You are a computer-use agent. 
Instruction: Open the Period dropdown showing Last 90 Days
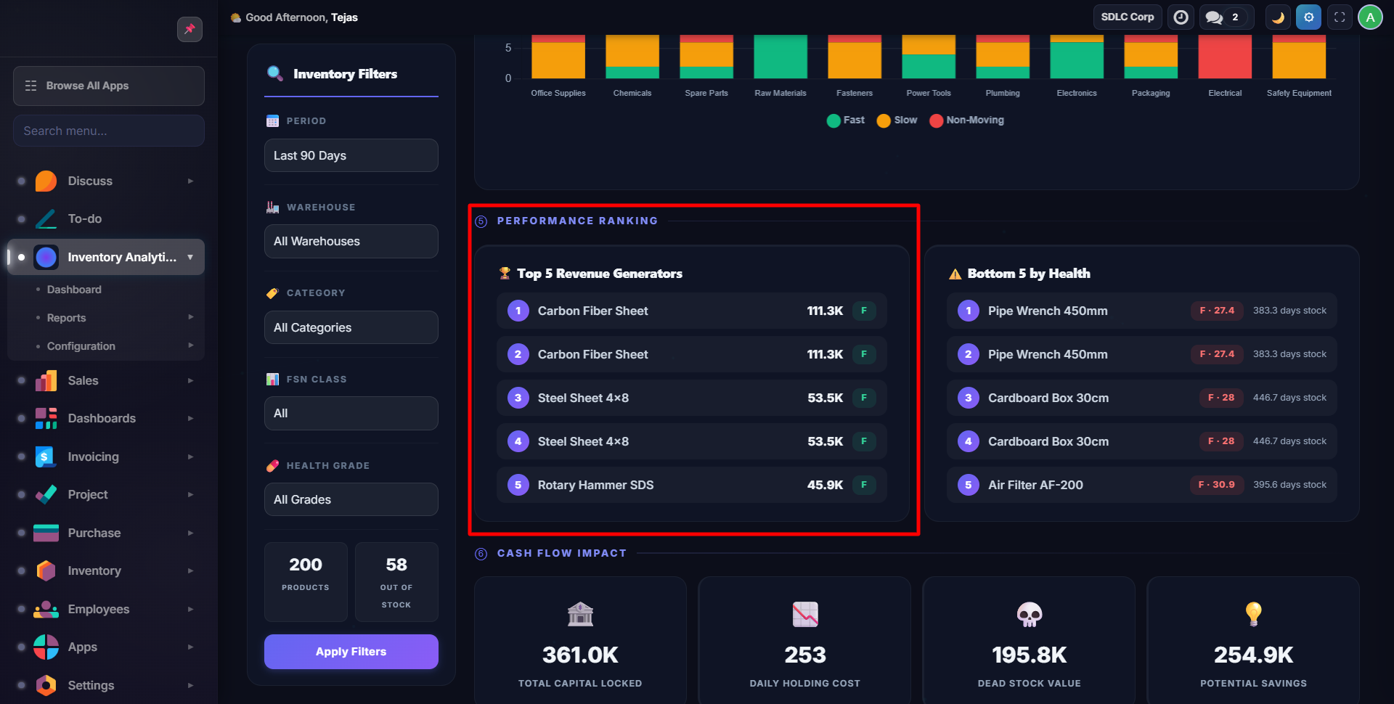(351, 155)
